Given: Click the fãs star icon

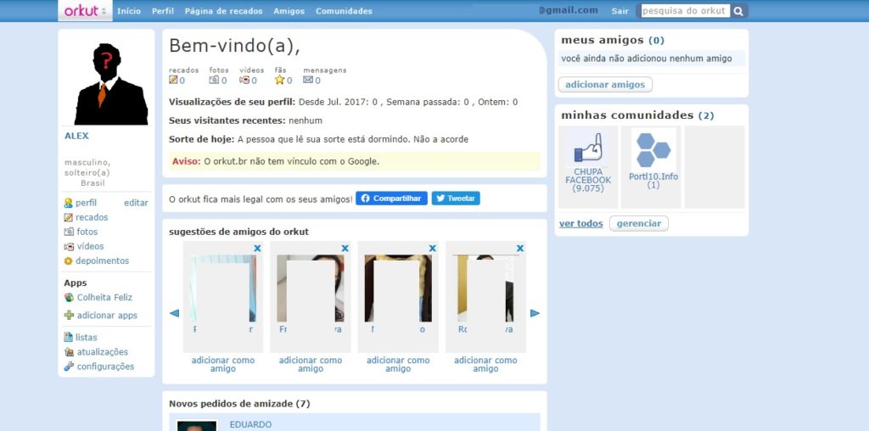Looking at the screenshot, I should click(x=279, y=81).
